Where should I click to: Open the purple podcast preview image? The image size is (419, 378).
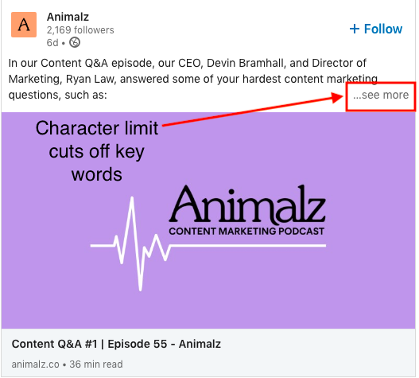tap(208, 220)
